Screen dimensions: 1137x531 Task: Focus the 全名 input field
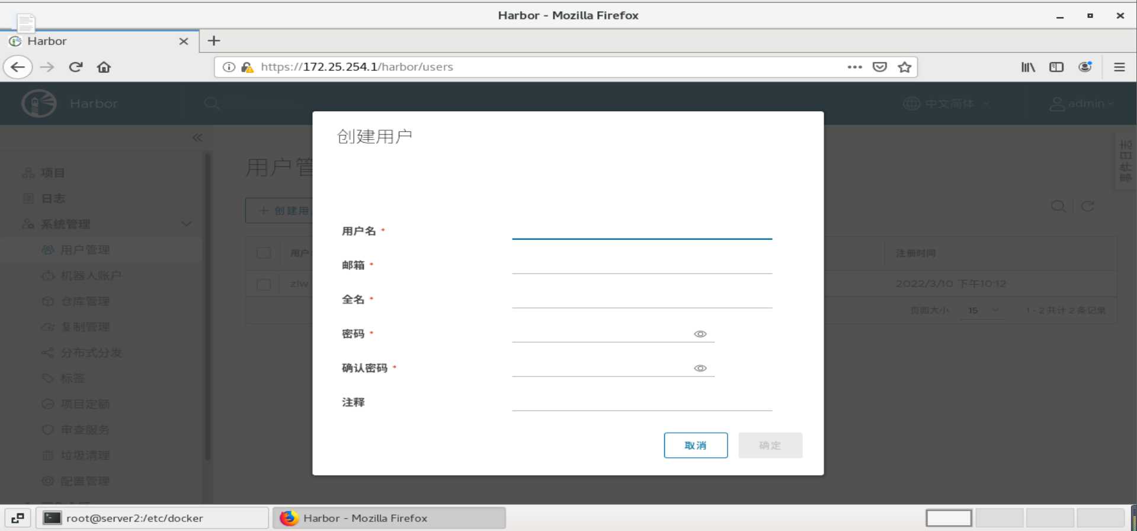pos(642,299)
